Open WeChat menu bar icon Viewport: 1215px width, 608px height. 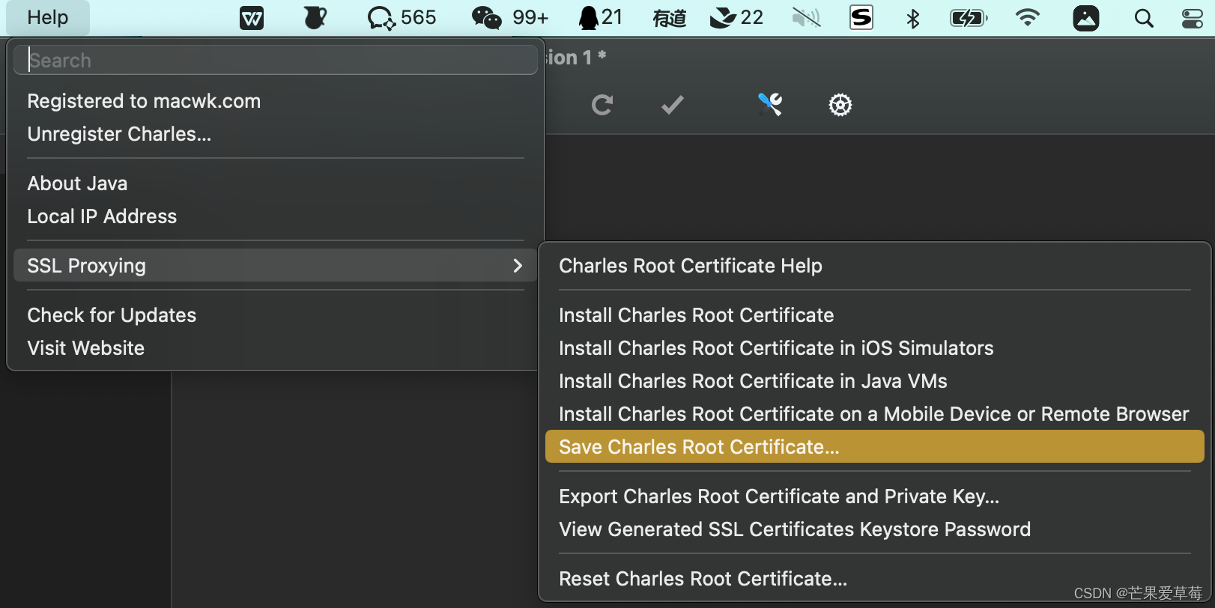pos(487,18)
